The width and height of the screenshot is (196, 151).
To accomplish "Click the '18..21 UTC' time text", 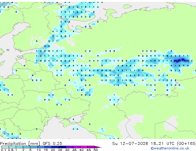I will pyautogui.click(x=162, y=144).
